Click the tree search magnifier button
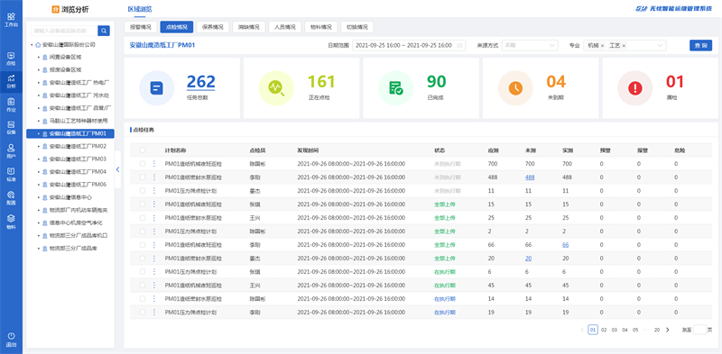The image size is (722, 354). (104, 31)
